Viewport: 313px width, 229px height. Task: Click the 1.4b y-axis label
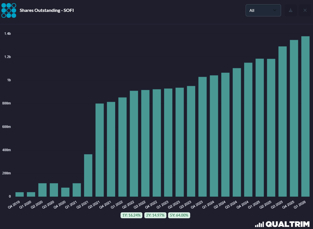8,34
